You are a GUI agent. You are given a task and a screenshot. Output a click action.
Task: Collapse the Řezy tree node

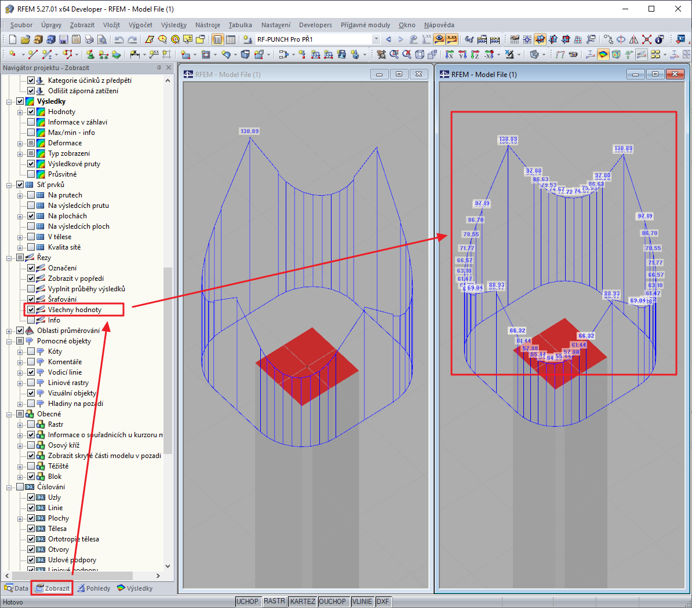tap(9, 258)
